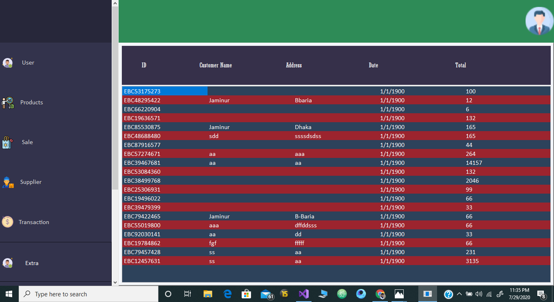This screenshot has width=554, height=302.
Task: Open the Sale panel via its icon
Action: (x=8, y=142)
